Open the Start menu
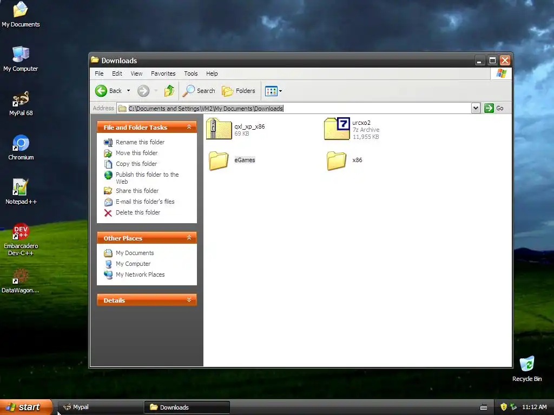The image size is (554, 415). [26, 407]
